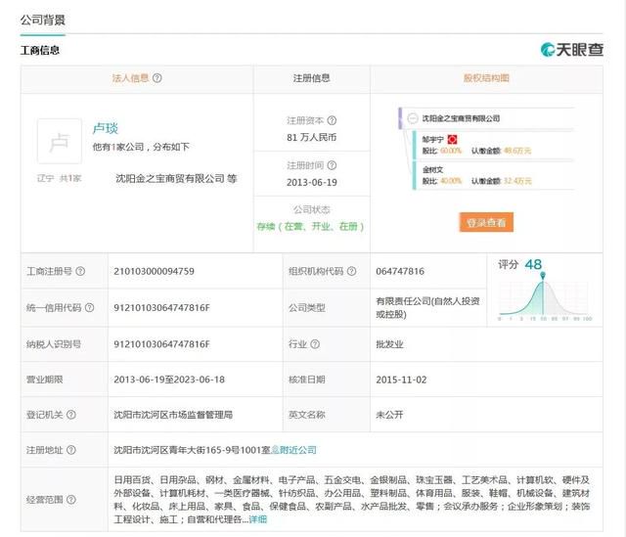Image resolution: width=626 pixels, height=537 pixels.
Task: Select shareholder 邹宇宁 in equity chart
Action: click(433, 139)
